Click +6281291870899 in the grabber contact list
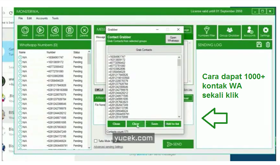The height and width of the screenshot is (165, 280). 118,117
